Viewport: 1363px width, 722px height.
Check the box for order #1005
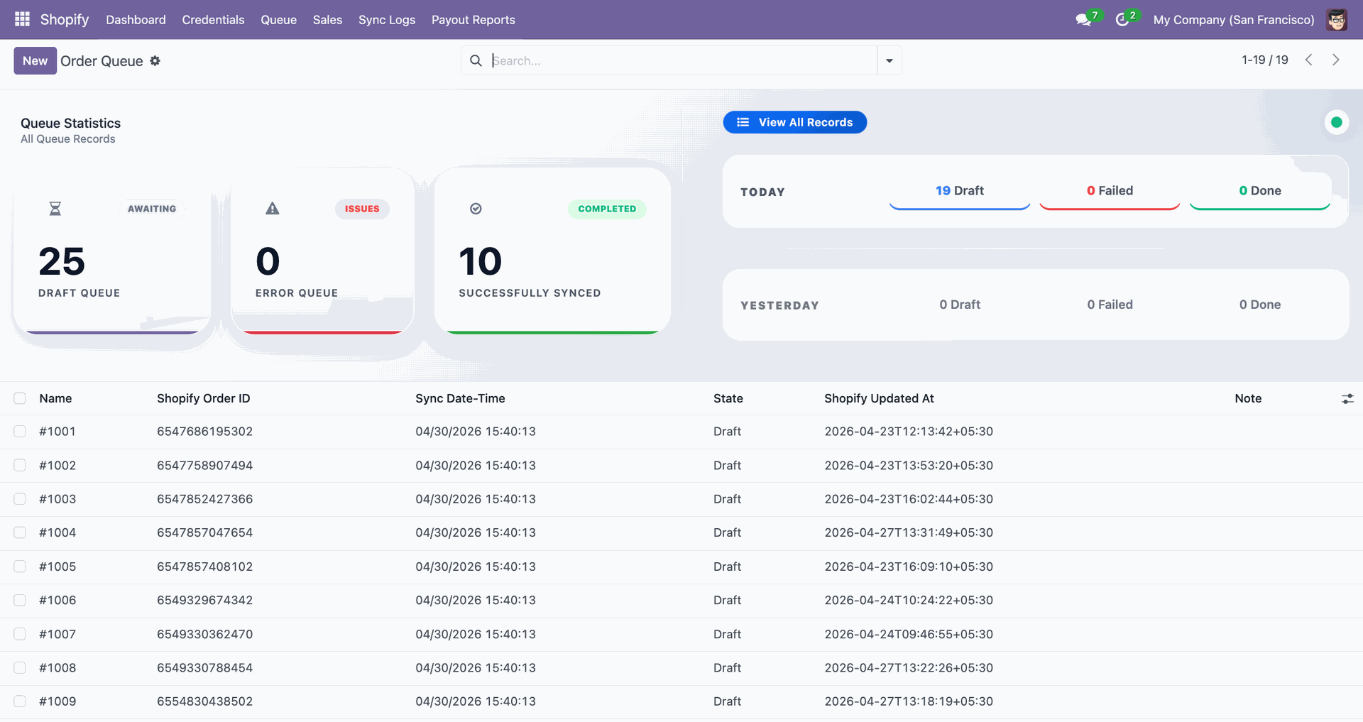tap(20, 567)
